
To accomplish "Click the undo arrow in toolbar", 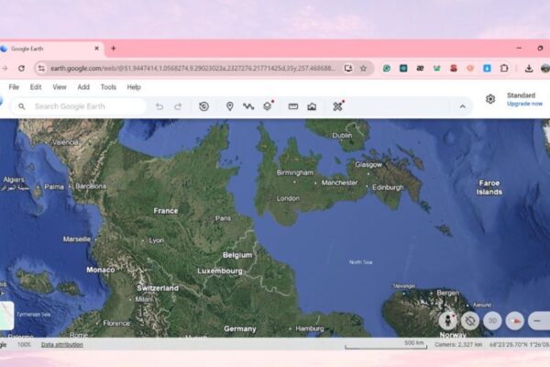I will 159,106.
